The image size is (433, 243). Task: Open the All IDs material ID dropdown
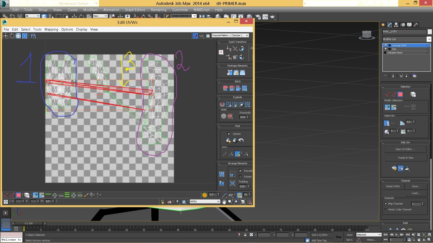pos(205,201)
